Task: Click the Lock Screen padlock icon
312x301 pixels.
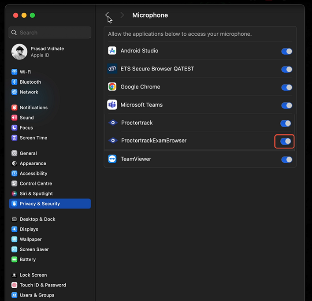Action: click(x=15, y=275)
